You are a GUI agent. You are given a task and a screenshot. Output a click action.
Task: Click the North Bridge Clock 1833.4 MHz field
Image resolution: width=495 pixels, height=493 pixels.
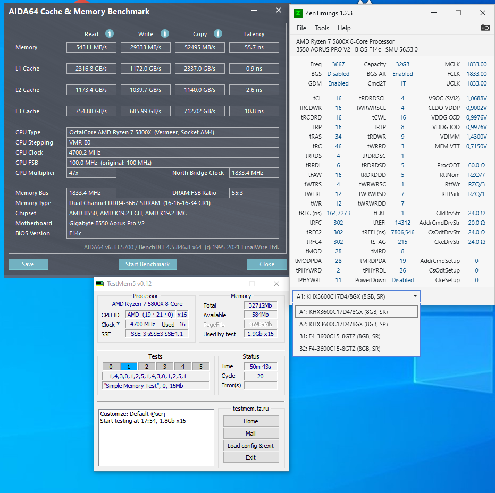point(254,173)
